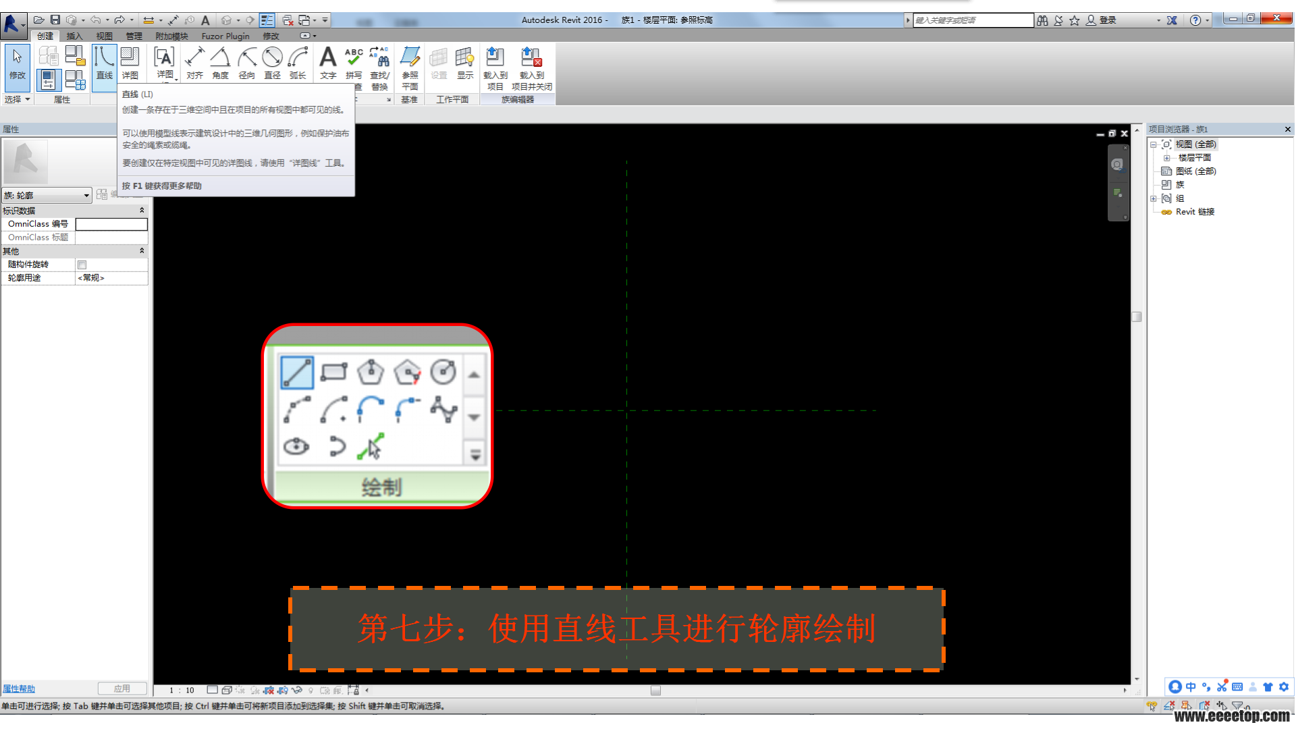Viewport: 1296px width, 729px height.
Task: Select the 径向 radial dimension tool
Action: (x=246, y=63)
